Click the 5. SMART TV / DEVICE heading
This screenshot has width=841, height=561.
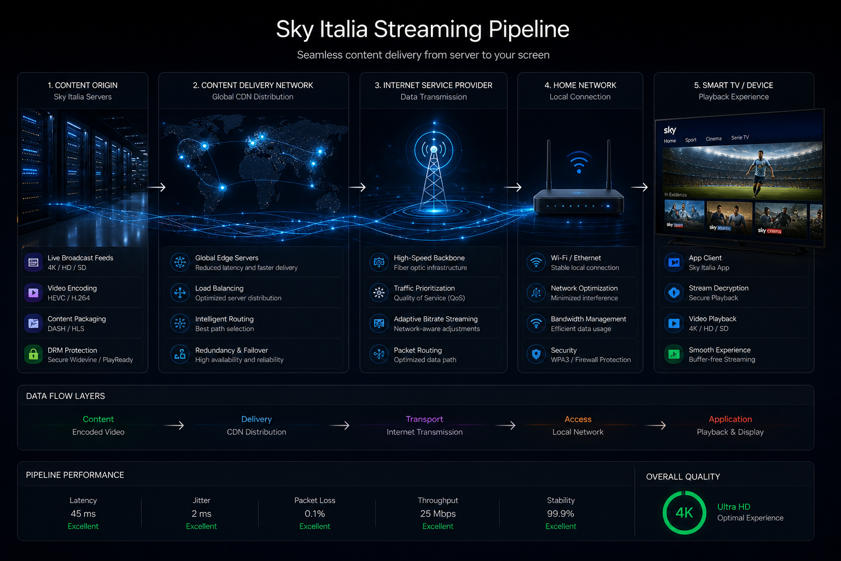(x=734, y=85)
